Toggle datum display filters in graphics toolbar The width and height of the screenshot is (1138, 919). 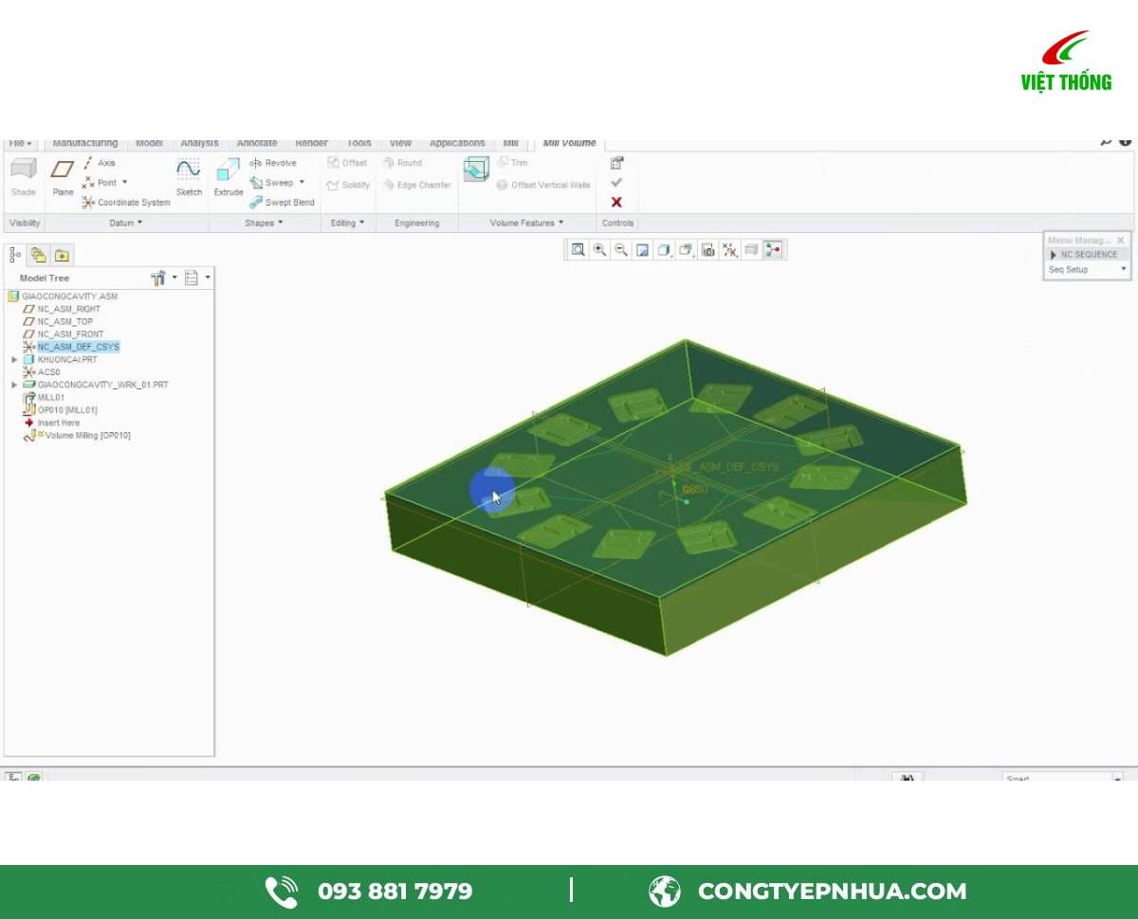click(730, 250)
